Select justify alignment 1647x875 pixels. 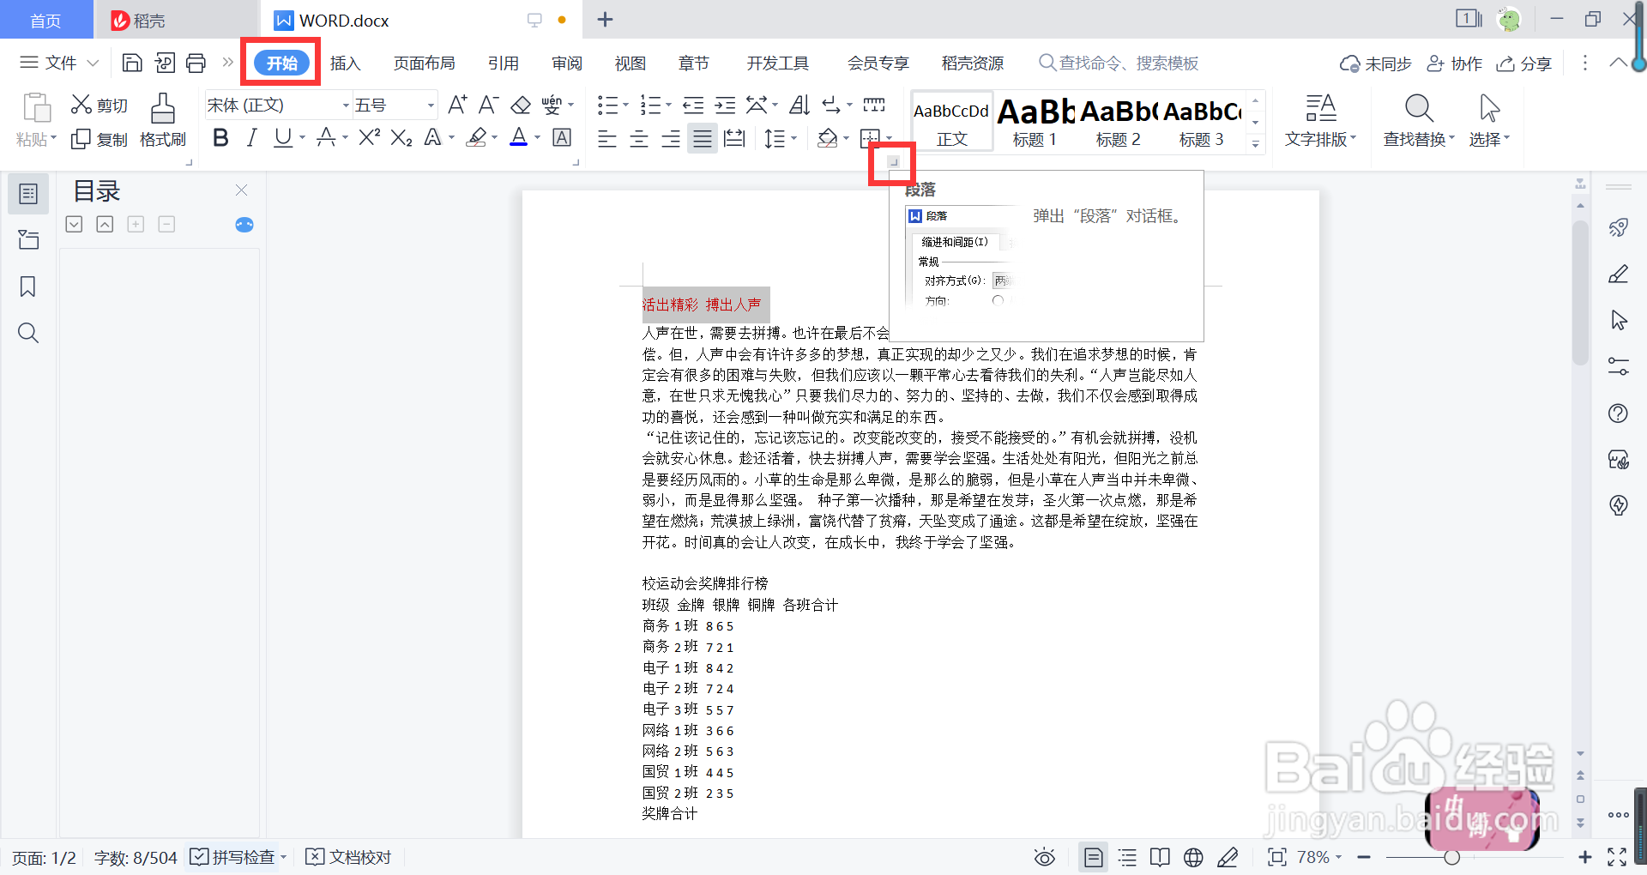point(703,138)
